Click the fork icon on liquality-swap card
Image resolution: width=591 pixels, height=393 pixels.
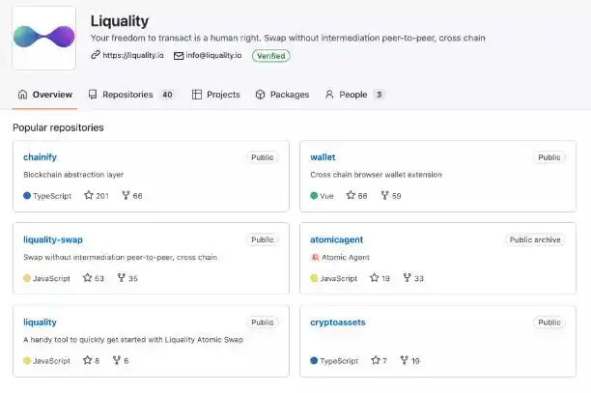point(122,278)
